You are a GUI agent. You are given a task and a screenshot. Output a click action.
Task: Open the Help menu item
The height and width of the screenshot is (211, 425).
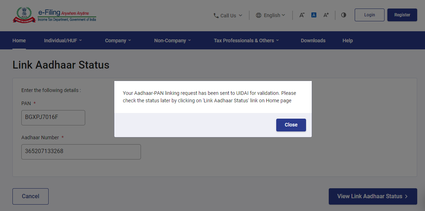348,40
